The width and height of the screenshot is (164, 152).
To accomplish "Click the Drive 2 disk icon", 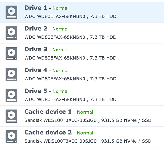I will point(11,33).
